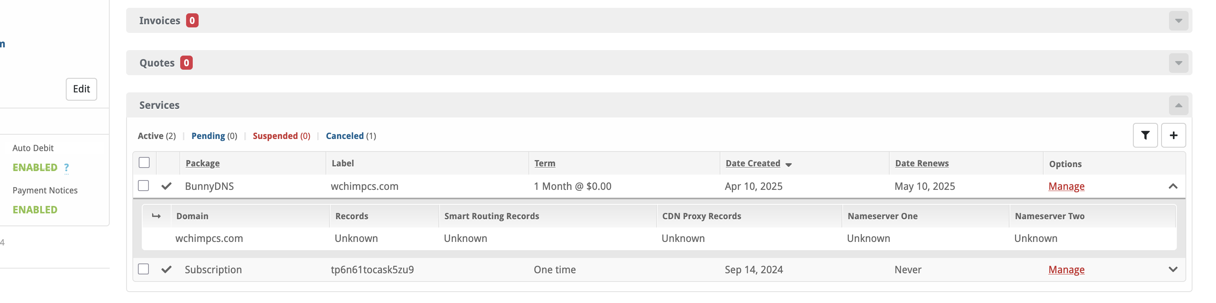Expand the Subscription service details
The width and height of the screenshot is (1216, 303).
coord(1173,269)
